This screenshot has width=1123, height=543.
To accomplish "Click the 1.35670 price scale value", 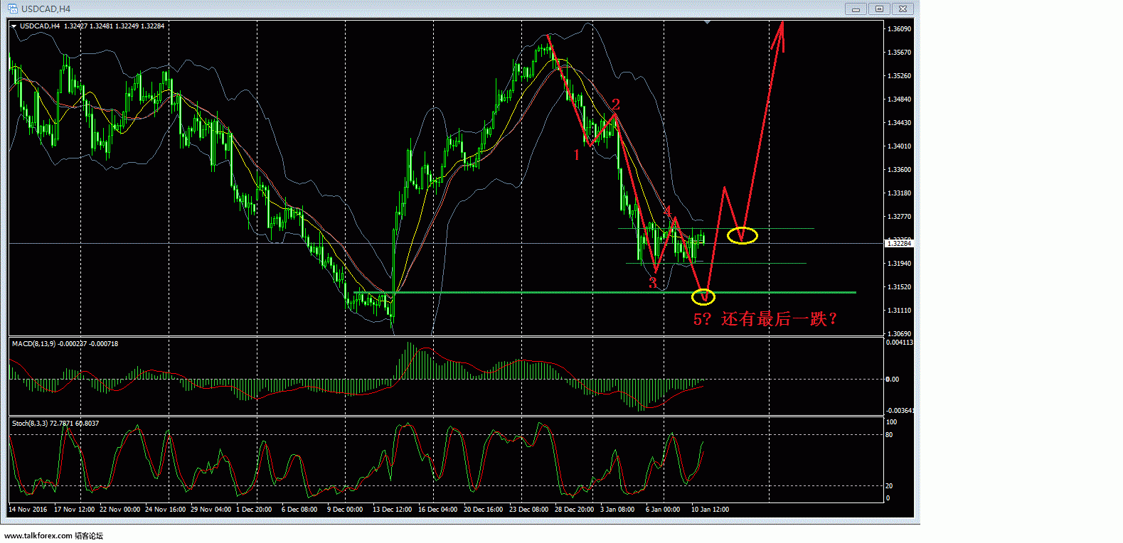I will pos(900,53).
